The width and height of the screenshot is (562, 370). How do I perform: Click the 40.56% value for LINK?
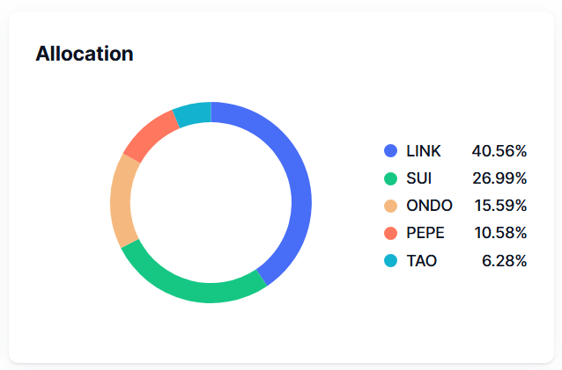[x=499, y=151]
